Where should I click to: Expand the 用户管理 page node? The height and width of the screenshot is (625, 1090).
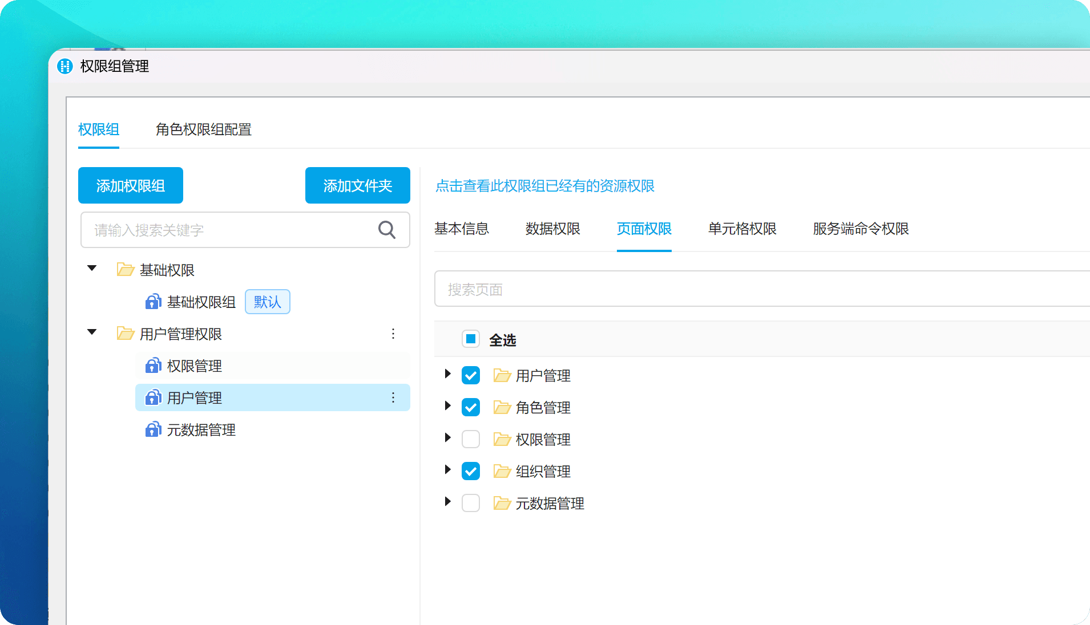448,374
